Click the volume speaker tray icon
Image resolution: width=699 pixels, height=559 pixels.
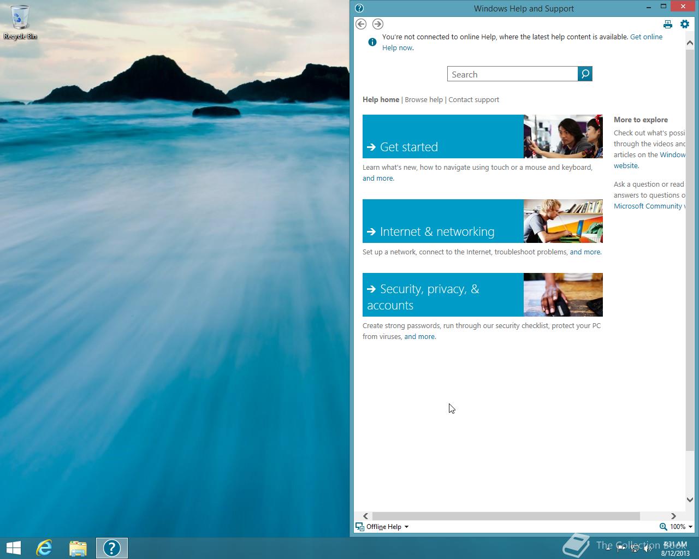(648, 549)
